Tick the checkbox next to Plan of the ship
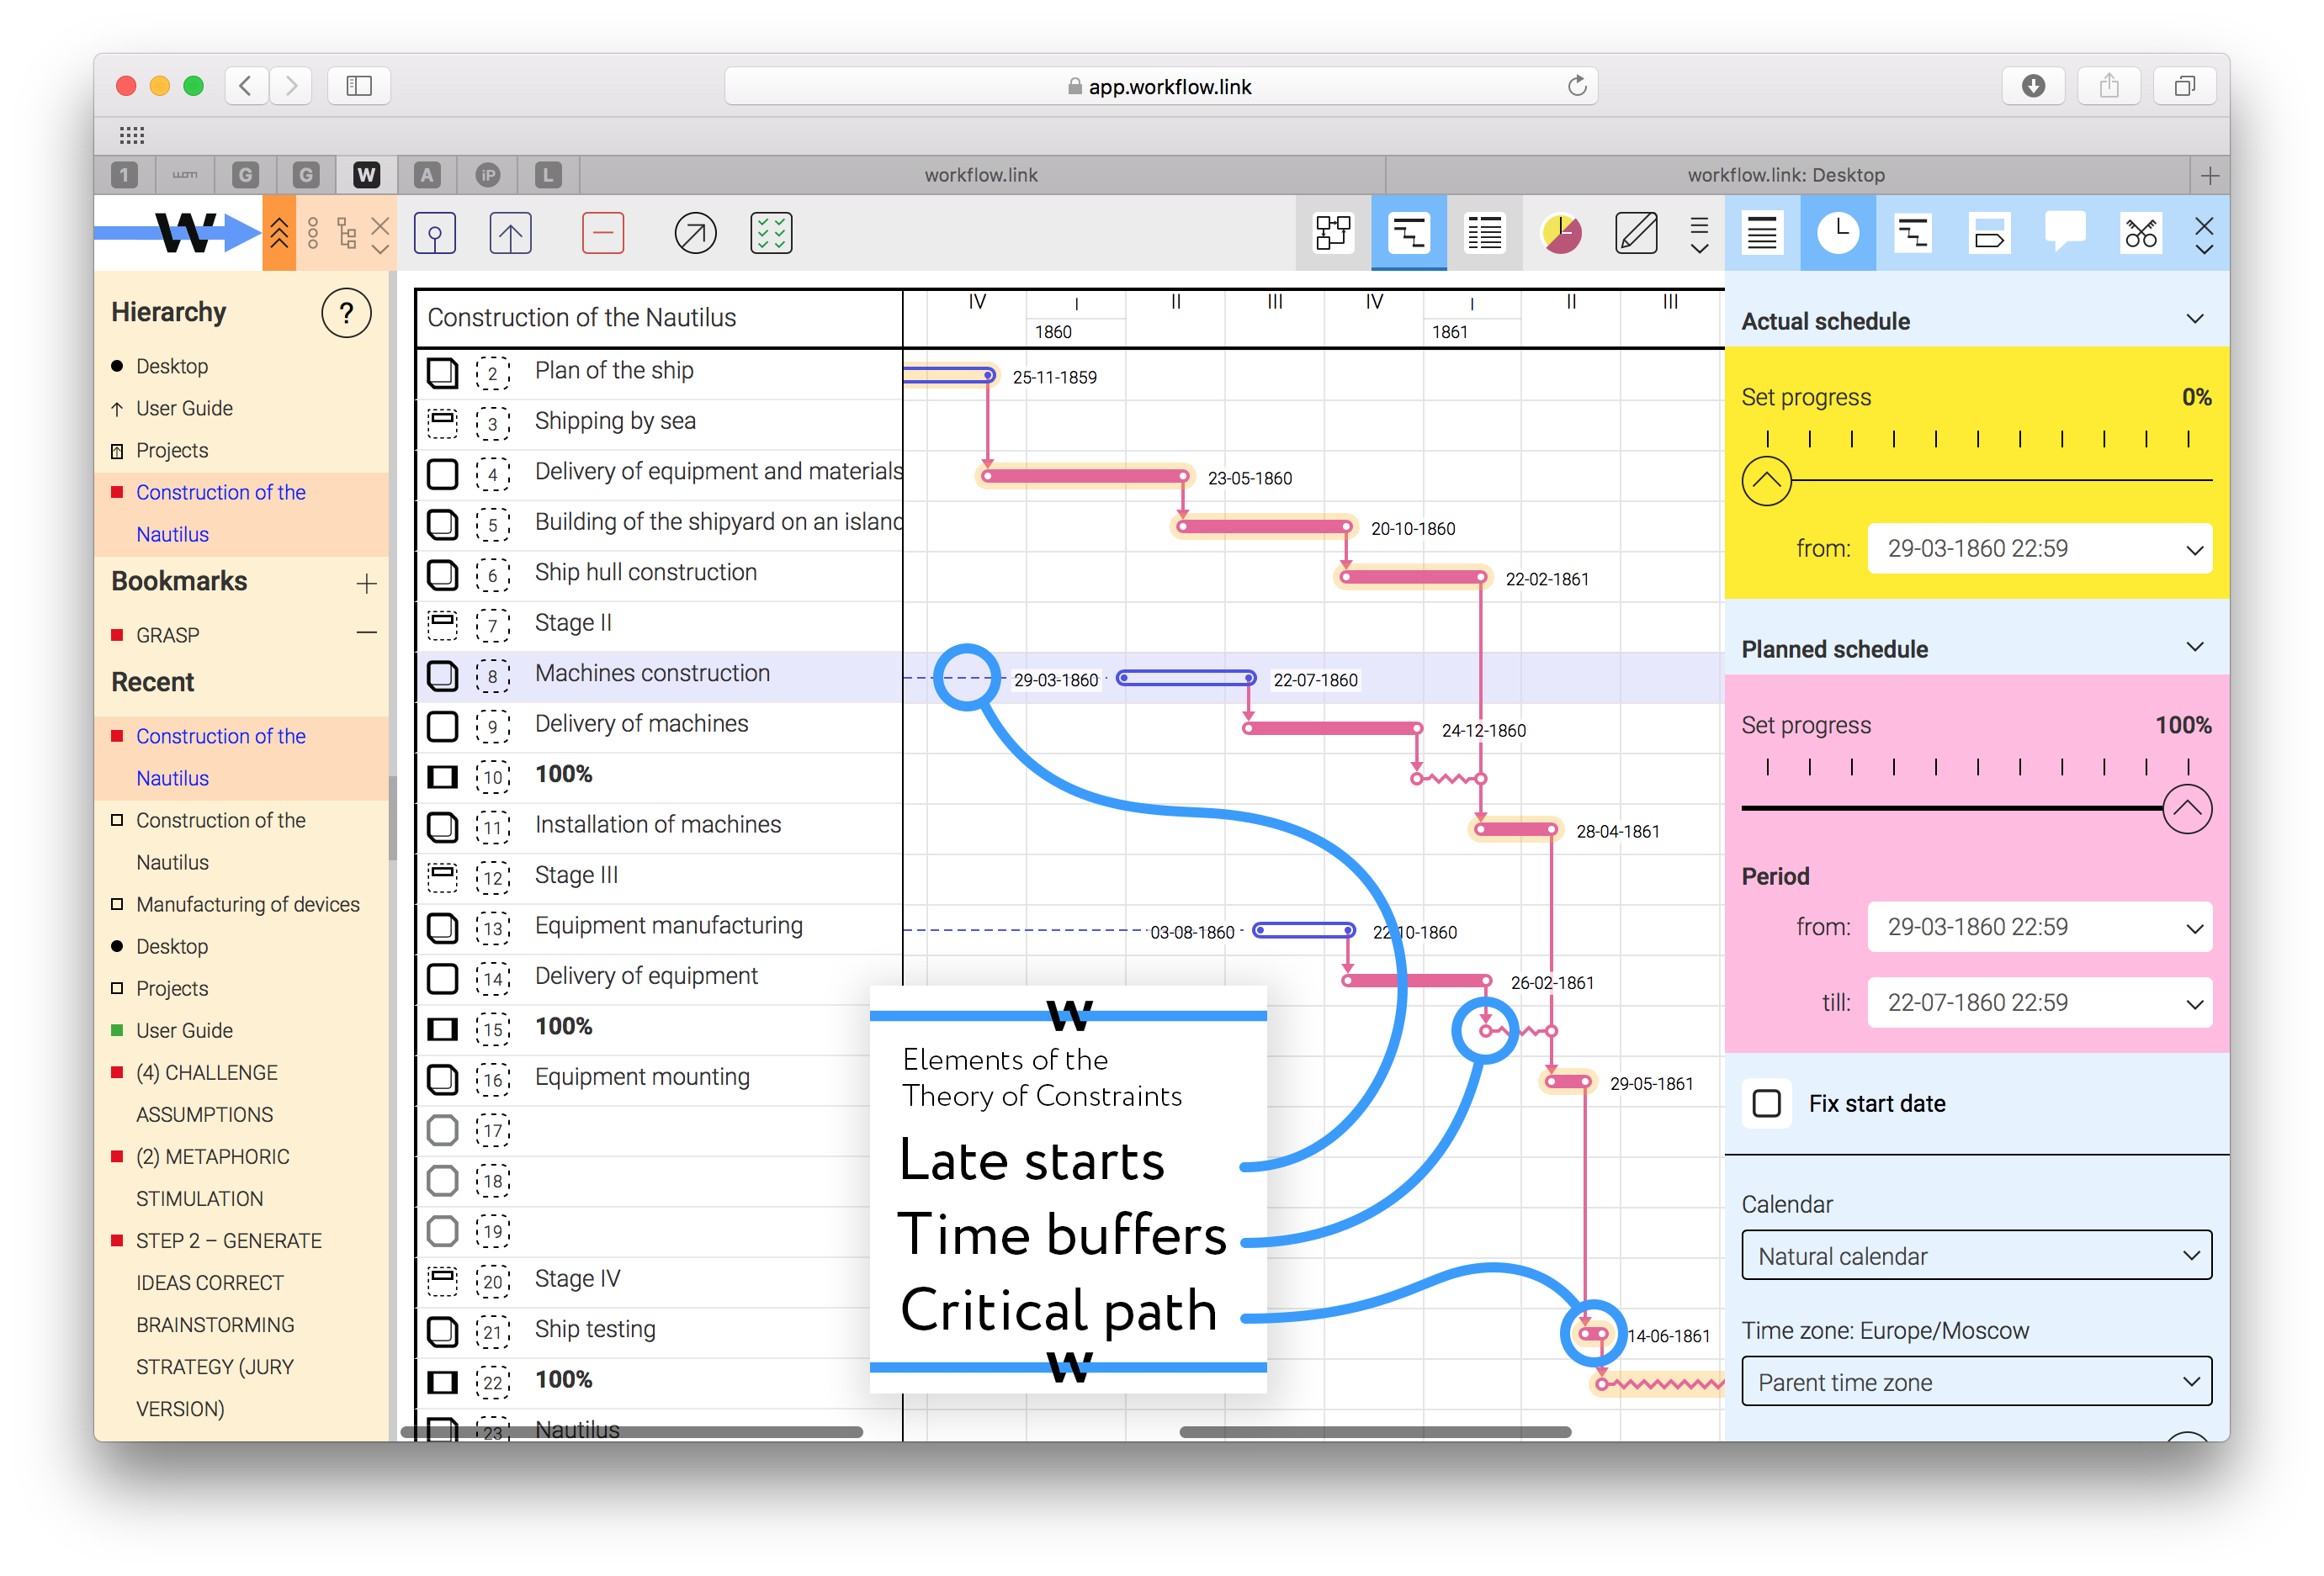This screenshot has width=2324, height=1576. coord(443,373)
